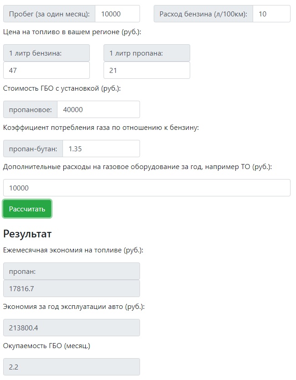Click the 'пропановое:' label
This screenshot has width=296, height=380.
[x=30, y=109]
